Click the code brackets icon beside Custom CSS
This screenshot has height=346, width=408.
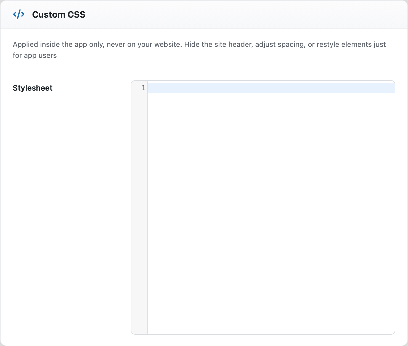(19, 14)
